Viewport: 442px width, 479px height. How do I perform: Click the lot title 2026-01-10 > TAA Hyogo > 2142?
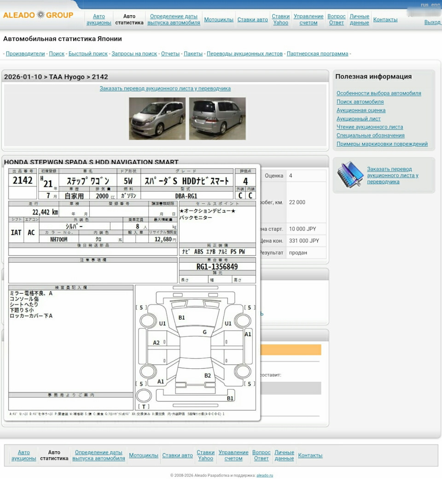point(56,77)
